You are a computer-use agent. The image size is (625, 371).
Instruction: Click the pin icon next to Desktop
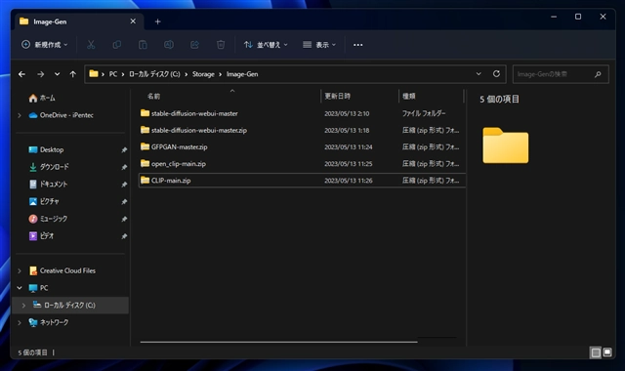124,149
